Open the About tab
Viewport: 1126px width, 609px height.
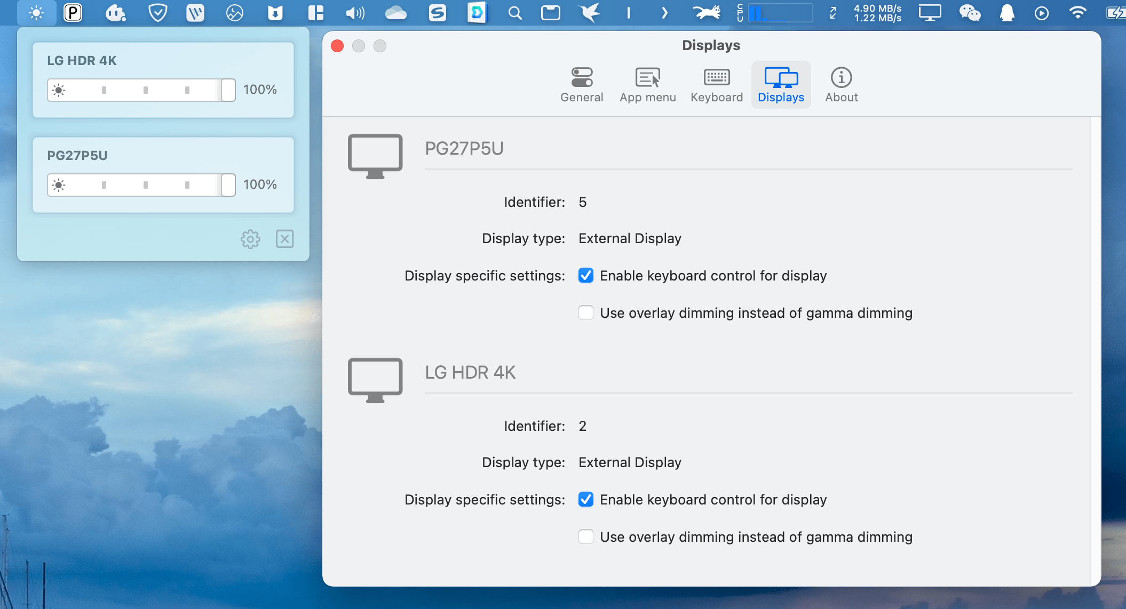point(842,85)
